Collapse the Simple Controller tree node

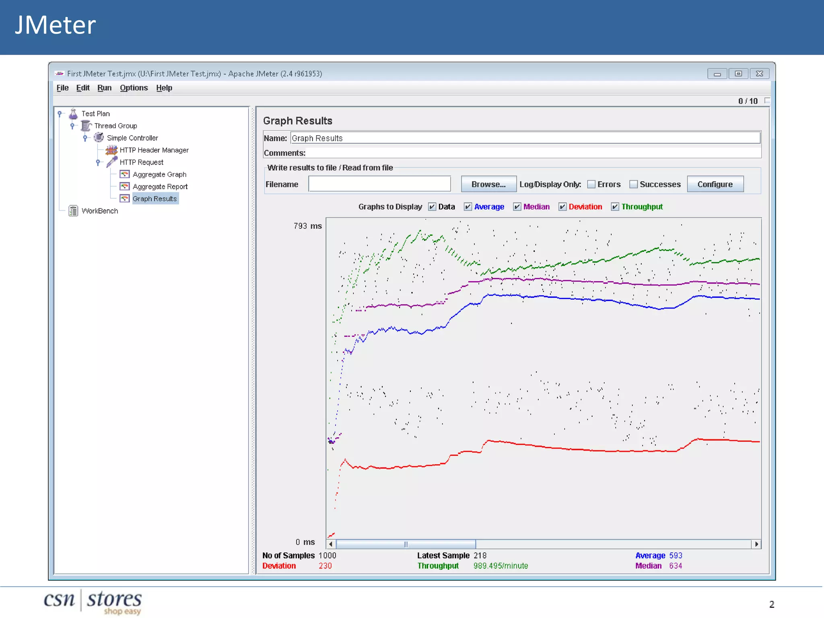pyautogui.click(x=85, y=138)
